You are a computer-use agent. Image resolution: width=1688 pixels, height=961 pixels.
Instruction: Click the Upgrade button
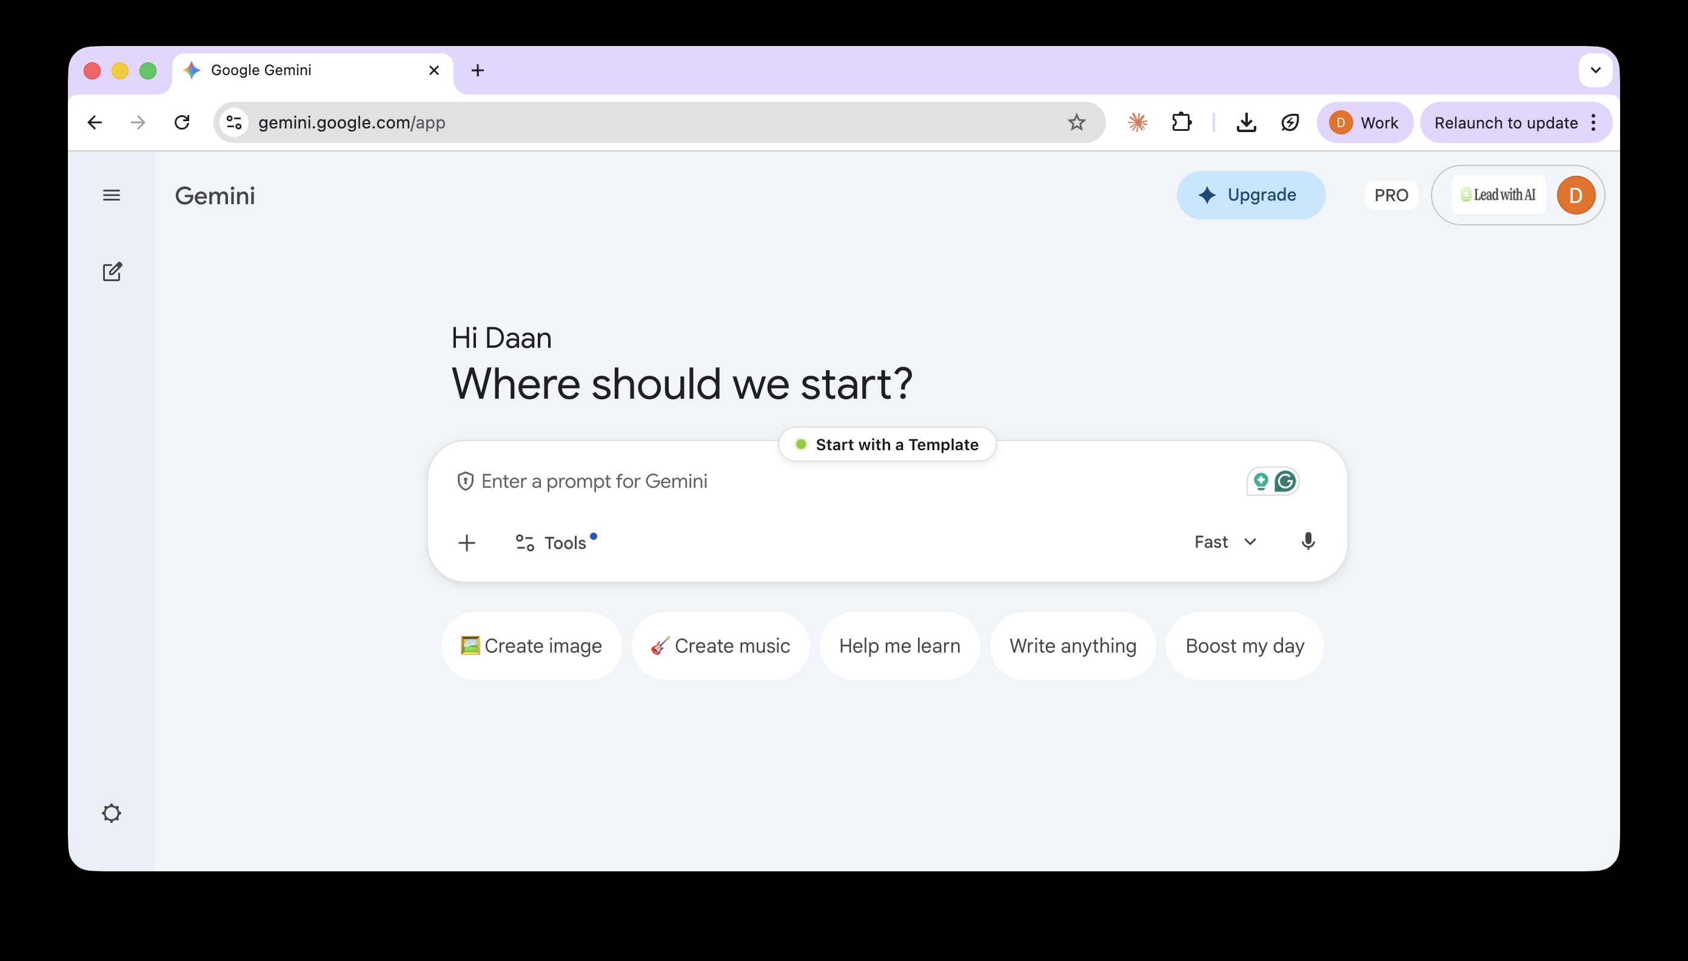pyautogui.click(x=1251, y=195)
